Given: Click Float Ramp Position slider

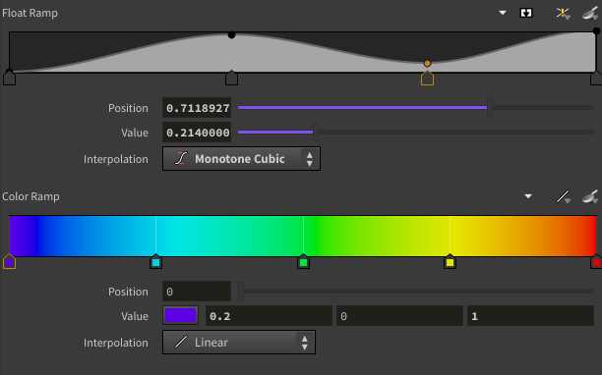Looking at the screenshot, I should 416,108.
